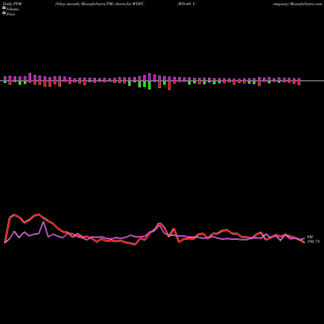Click the '(3day smooth) MunafaSutra(TM) charts for WDFC' heading
The image size is (324, 324).
100,4
